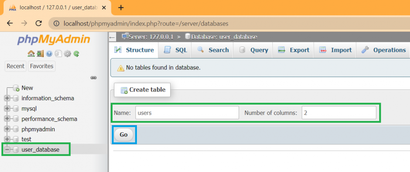Viewport: 410px width, 172px height.
Task: Open the Export tab
Action: point(293,50)
